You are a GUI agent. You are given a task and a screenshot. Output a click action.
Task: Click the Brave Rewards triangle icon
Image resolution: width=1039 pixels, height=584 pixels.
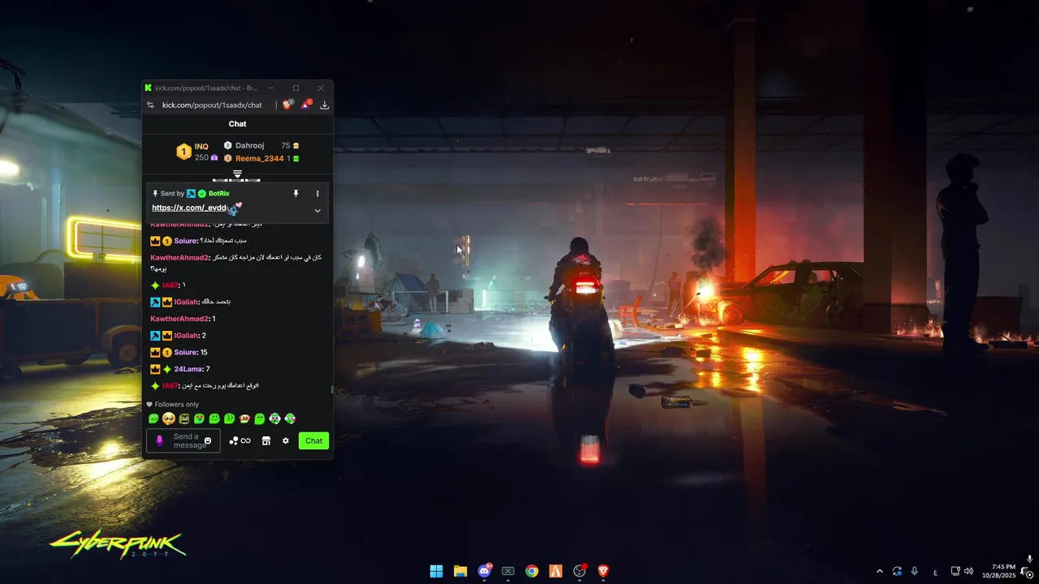click(306, 105)
